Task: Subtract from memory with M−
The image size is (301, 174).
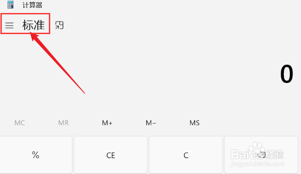Action: click(x=151, y=123)
